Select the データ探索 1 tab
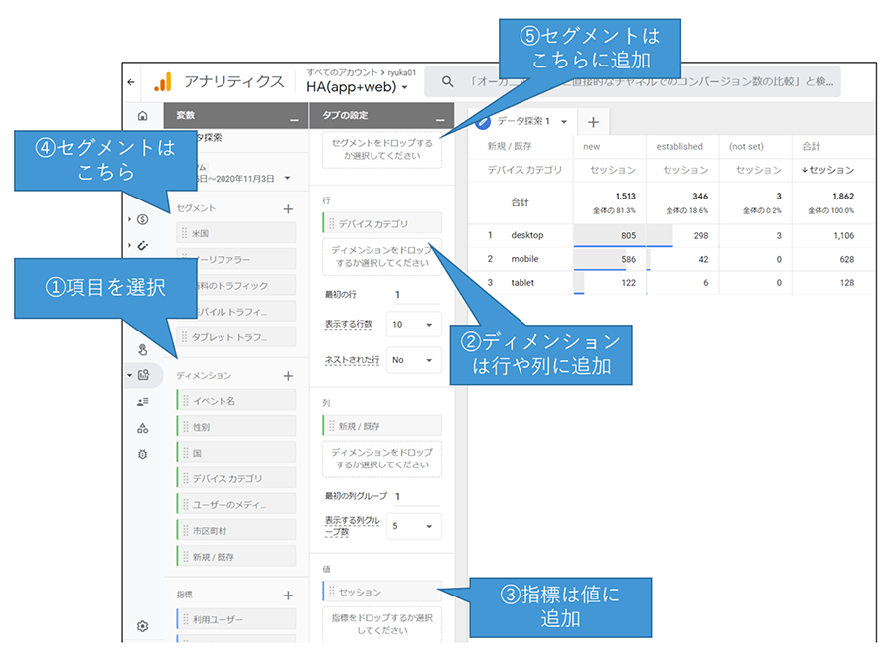This screenshot has width=894, height=662. point(523,121)
